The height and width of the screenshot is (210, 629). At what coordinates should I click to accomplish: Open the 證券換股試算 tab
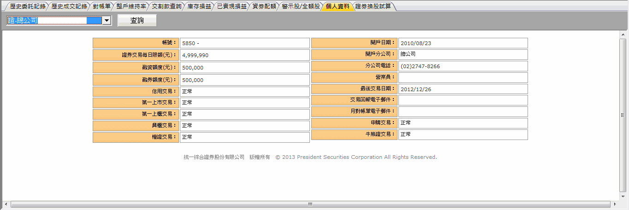(373, 6)
